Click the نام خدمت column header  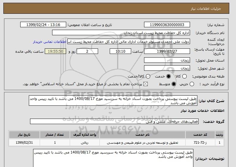pos(143,135)
